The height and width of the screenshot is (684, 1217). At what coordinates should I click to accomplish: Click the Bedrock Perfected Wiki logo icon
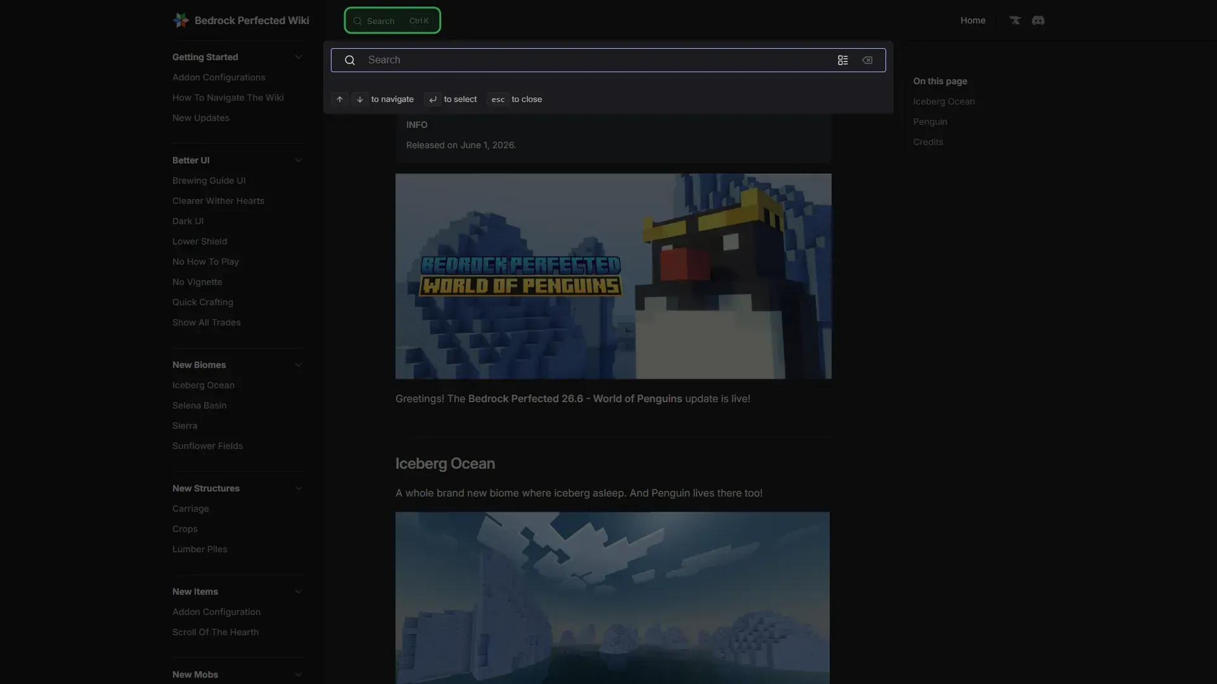pyautogui.click(x=181, y=20)
